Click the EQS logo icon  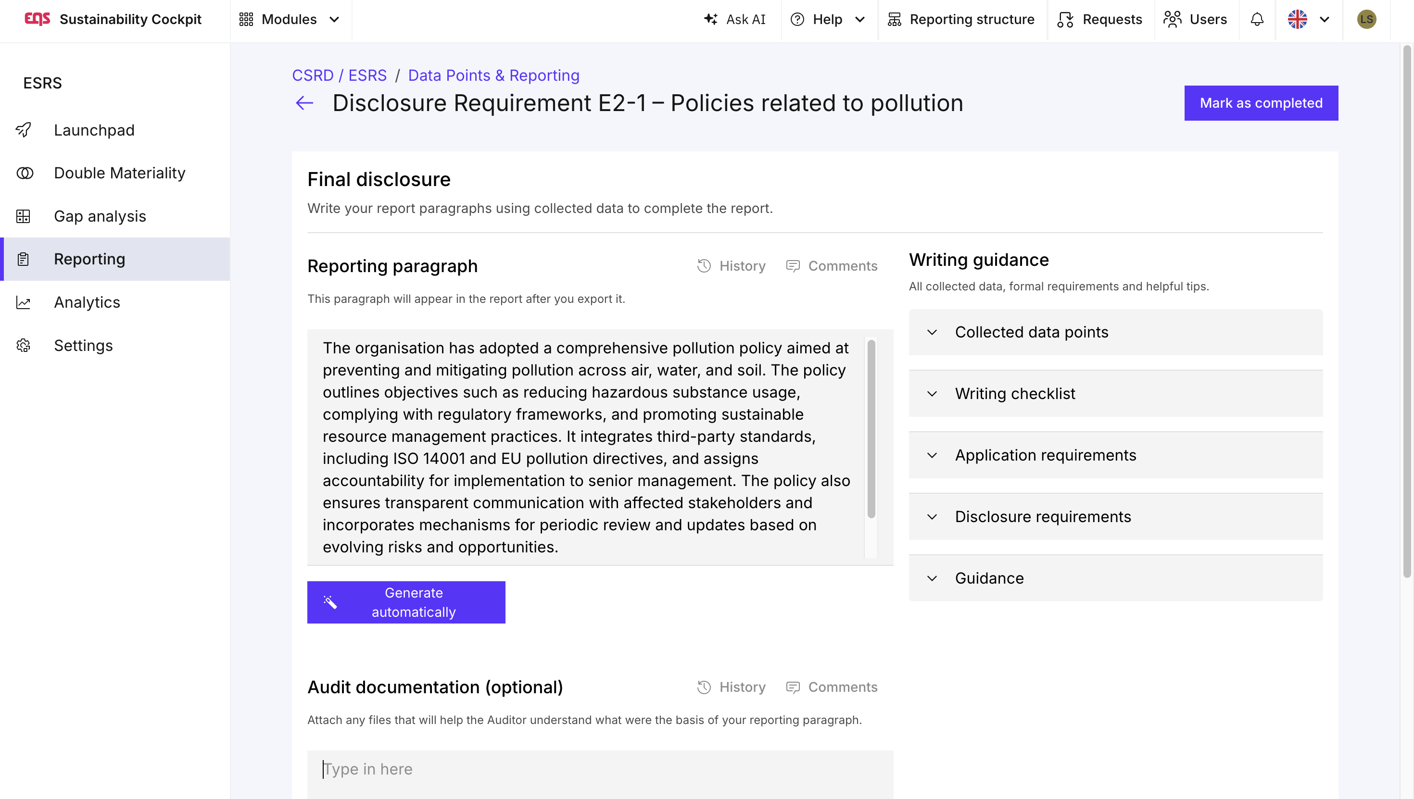[37, 19]
